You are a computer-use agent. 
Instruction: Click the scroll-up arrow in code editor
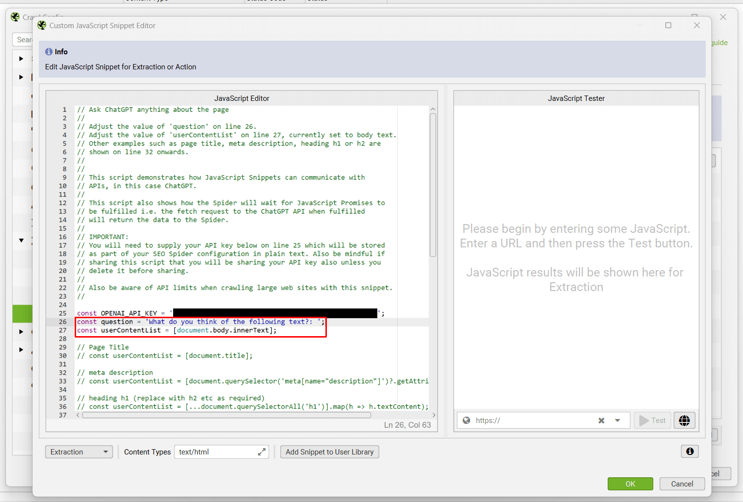(433, 109)
